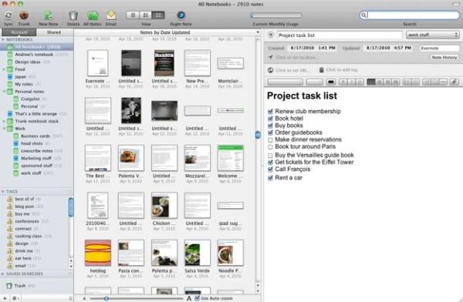Collapse the Tags section triangle
The image size is (463, 302).
click(3, 192)
